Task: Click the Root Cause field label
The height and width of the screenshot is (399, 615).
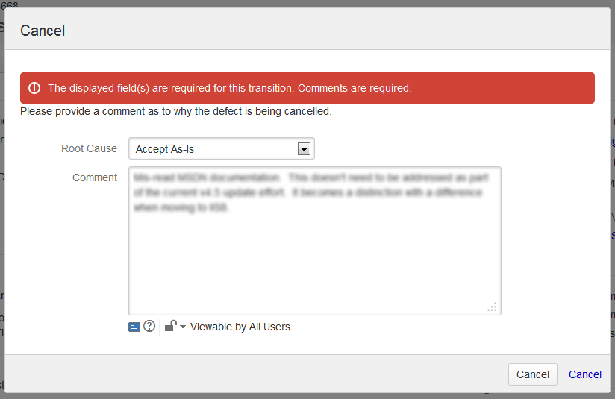Action: click(x=89, y=148)
